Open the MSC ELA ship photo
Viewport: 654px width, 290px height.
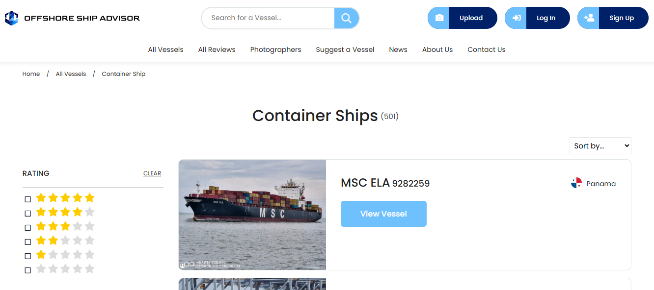click(252, 215)
